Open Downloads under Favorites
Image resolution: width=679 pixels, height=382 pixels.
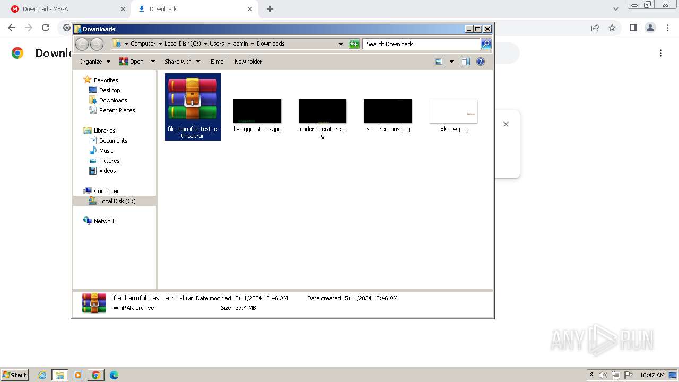pyautogui.click(x=113, y=100)
